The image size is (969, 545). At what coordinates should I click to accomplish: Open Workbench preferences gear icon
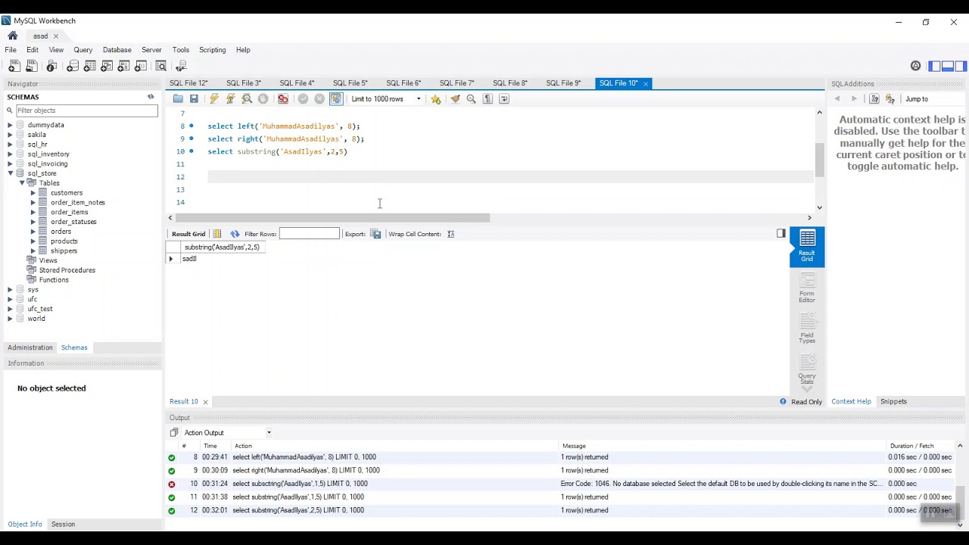915,67
